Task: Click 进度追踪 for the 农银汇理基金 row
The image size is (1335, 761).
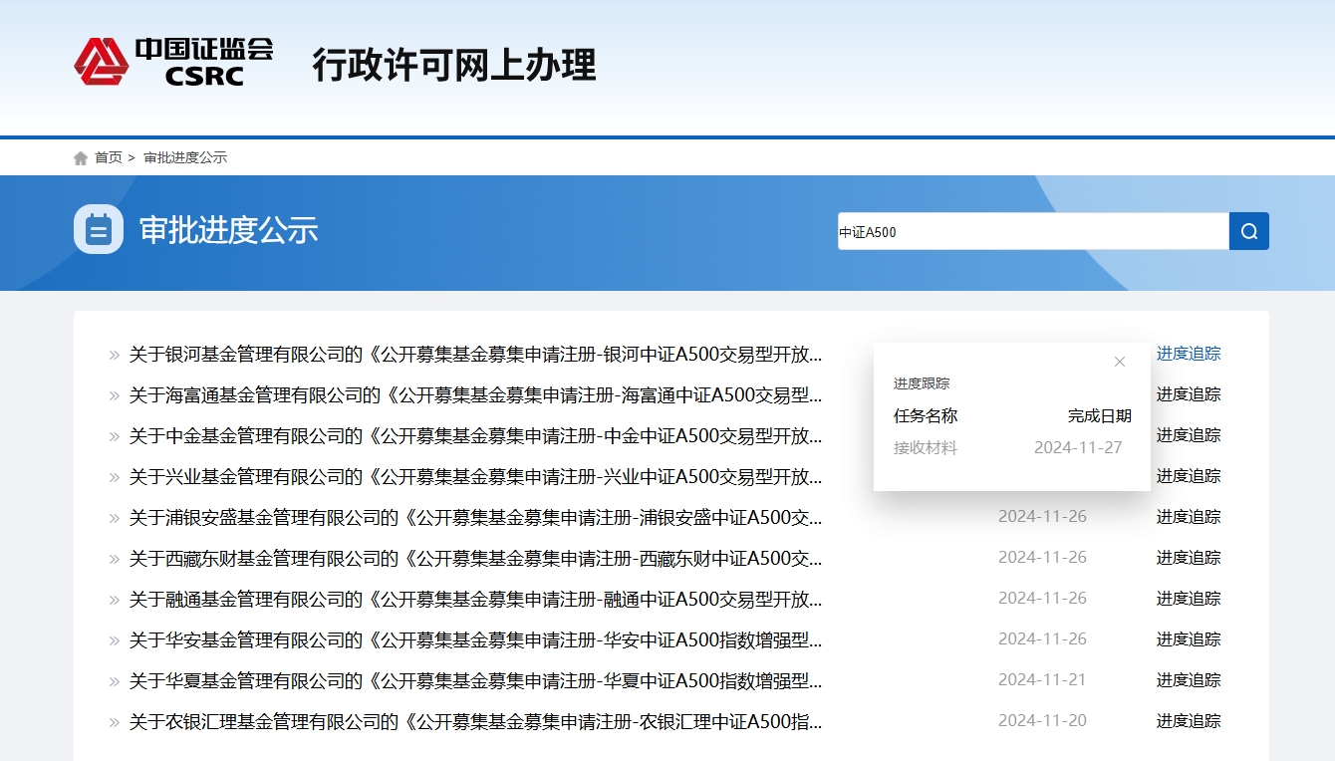Action: pos(1189,721)
